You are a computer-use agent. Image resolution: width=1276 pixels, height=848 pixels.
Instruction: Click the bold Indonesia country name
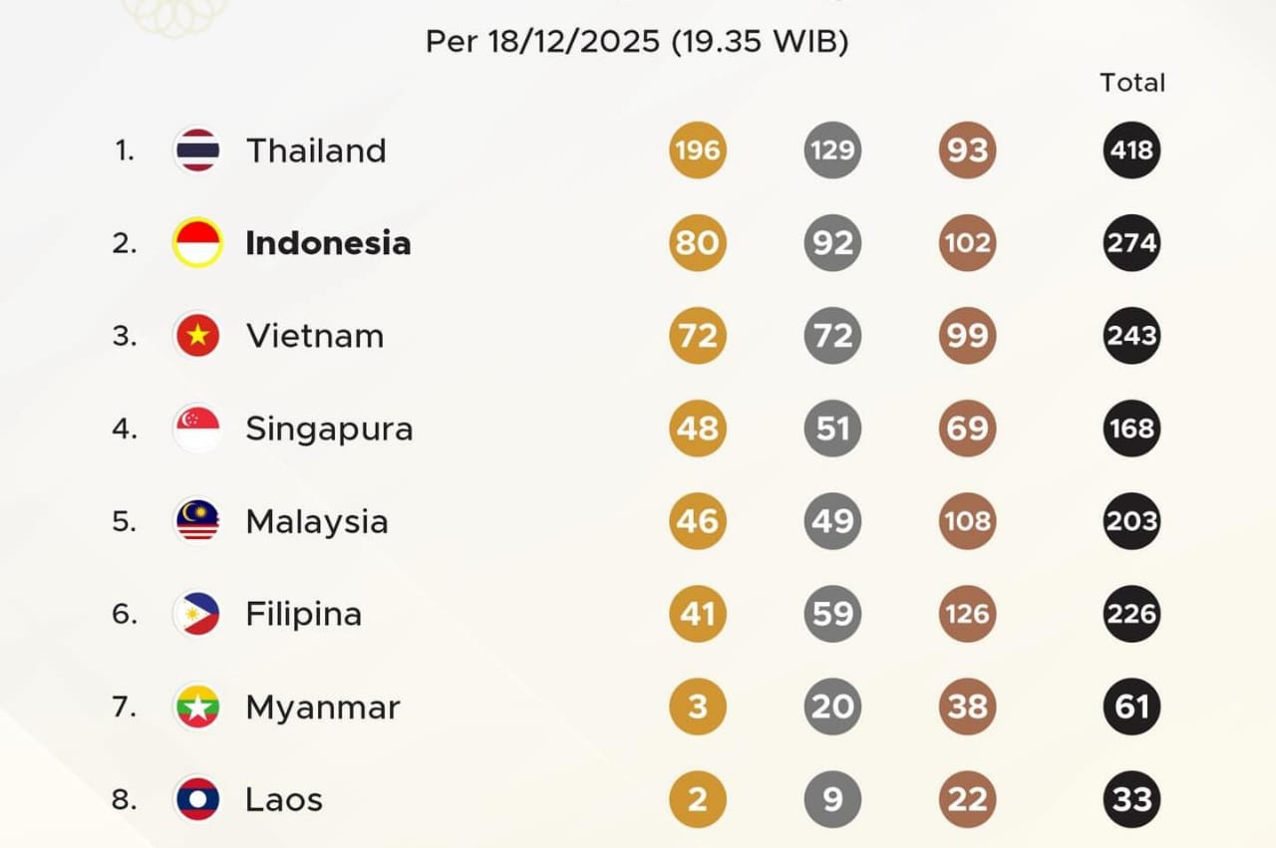tap(328, 243)
